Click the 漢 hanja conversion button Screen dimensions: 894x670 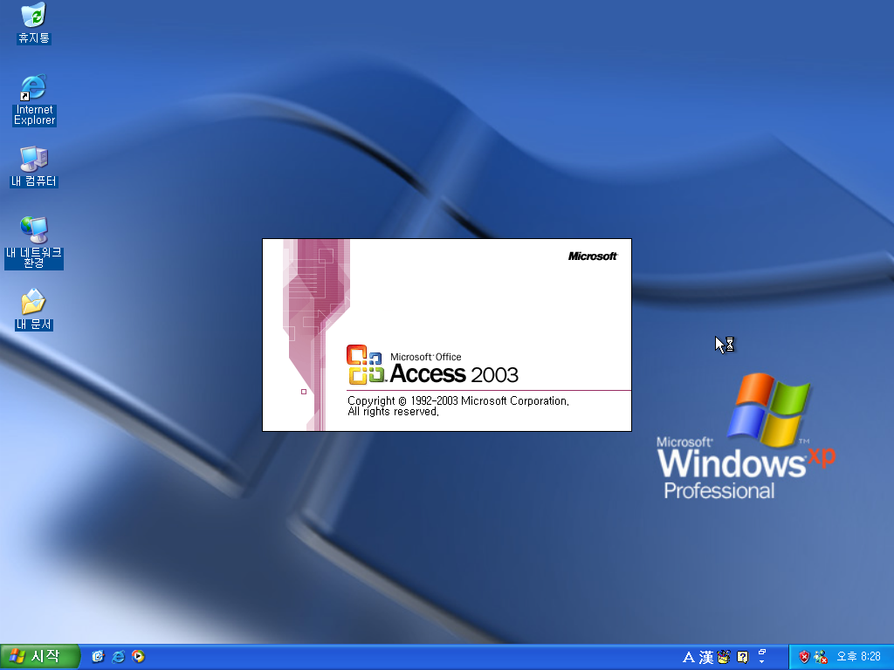(706, 658)
